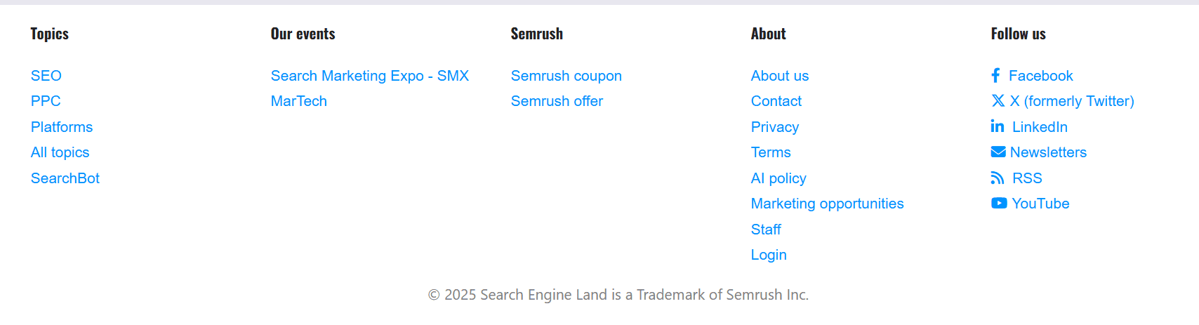The width and height of the screenshot is (1199, 325).
Task: Click the LinkedIn in icon
Action: 998,126
